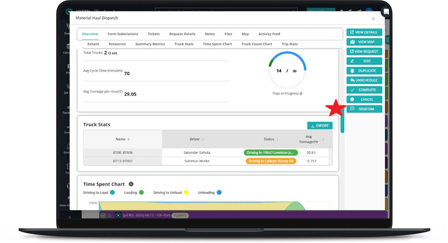Toggle the green Loading legend swatch

point(142,193)
